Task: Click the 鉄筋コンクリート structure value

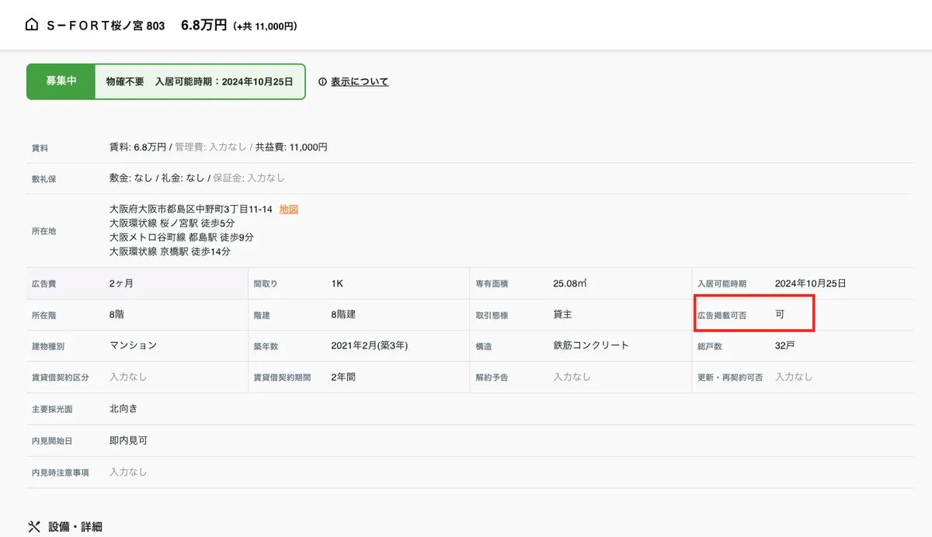Action: click(591, 345)
